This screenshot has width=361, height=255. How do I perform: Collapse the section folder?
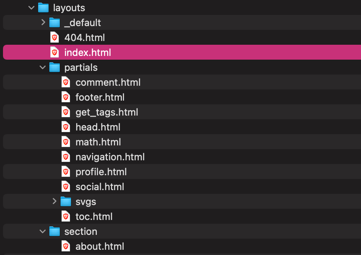point(43,231)
